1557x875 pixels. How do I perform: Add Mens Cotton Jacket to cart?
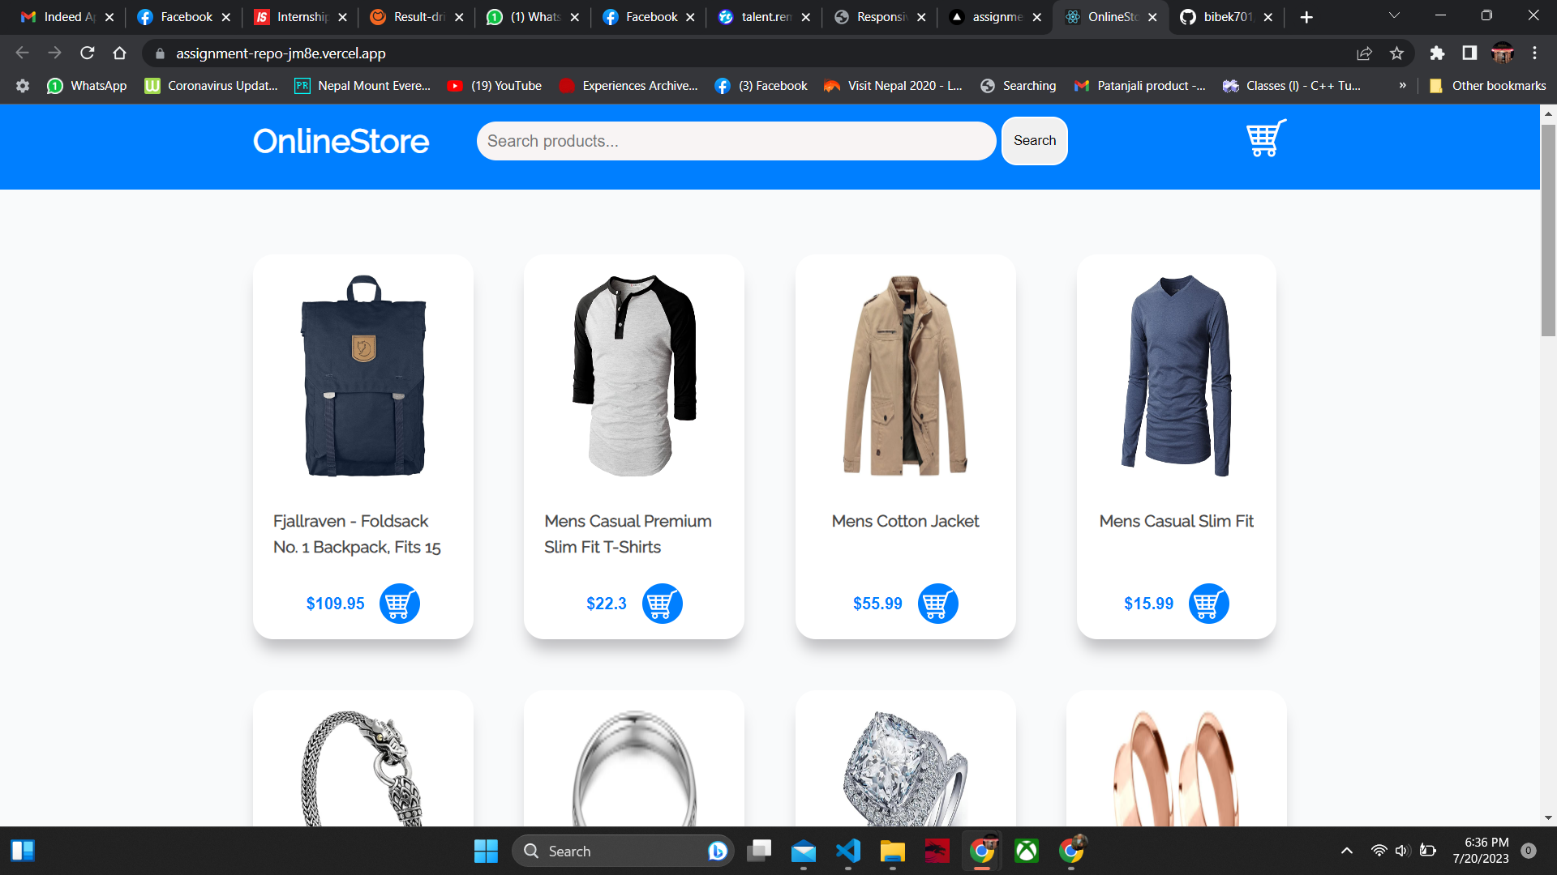click(x=937, y=604)
